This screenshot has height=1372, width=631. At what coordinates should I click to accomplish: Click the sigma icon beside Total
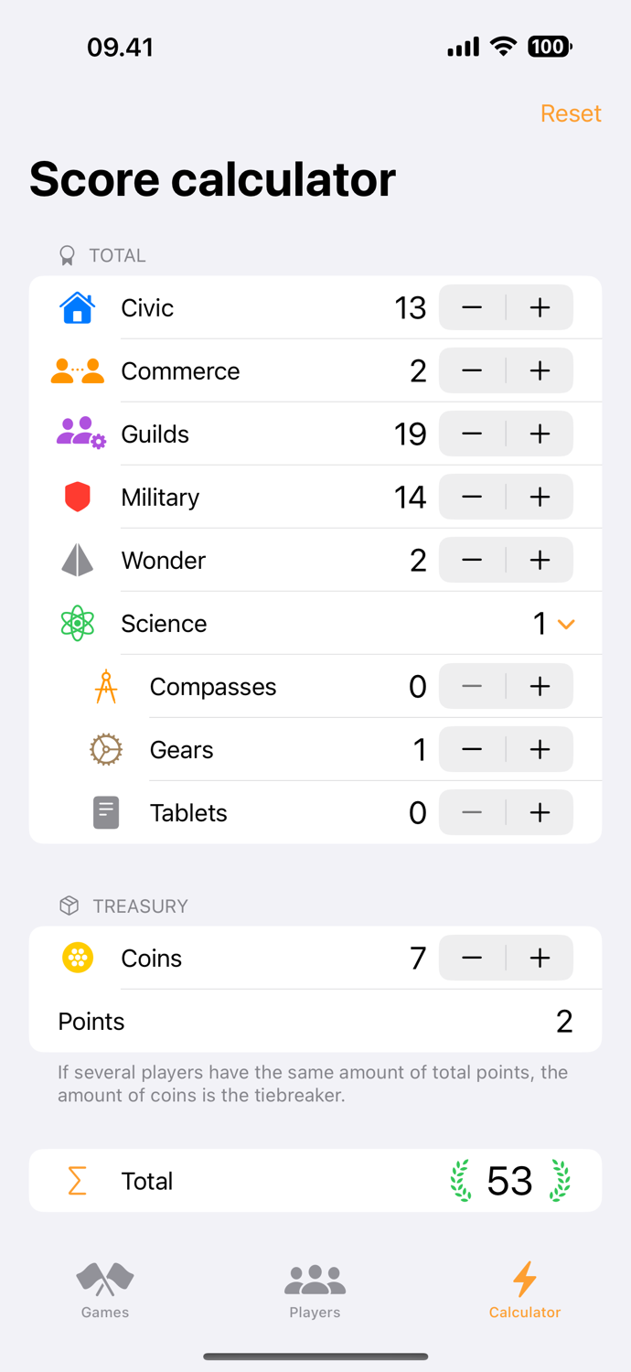click(x=77, y=1181)
